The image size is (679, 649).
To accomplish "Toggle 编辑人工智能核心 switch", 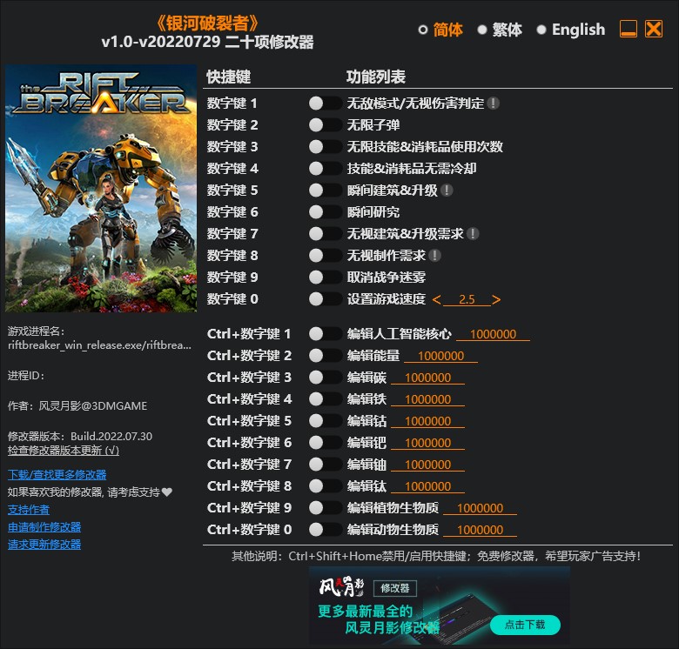I will (x=326, y=333).
